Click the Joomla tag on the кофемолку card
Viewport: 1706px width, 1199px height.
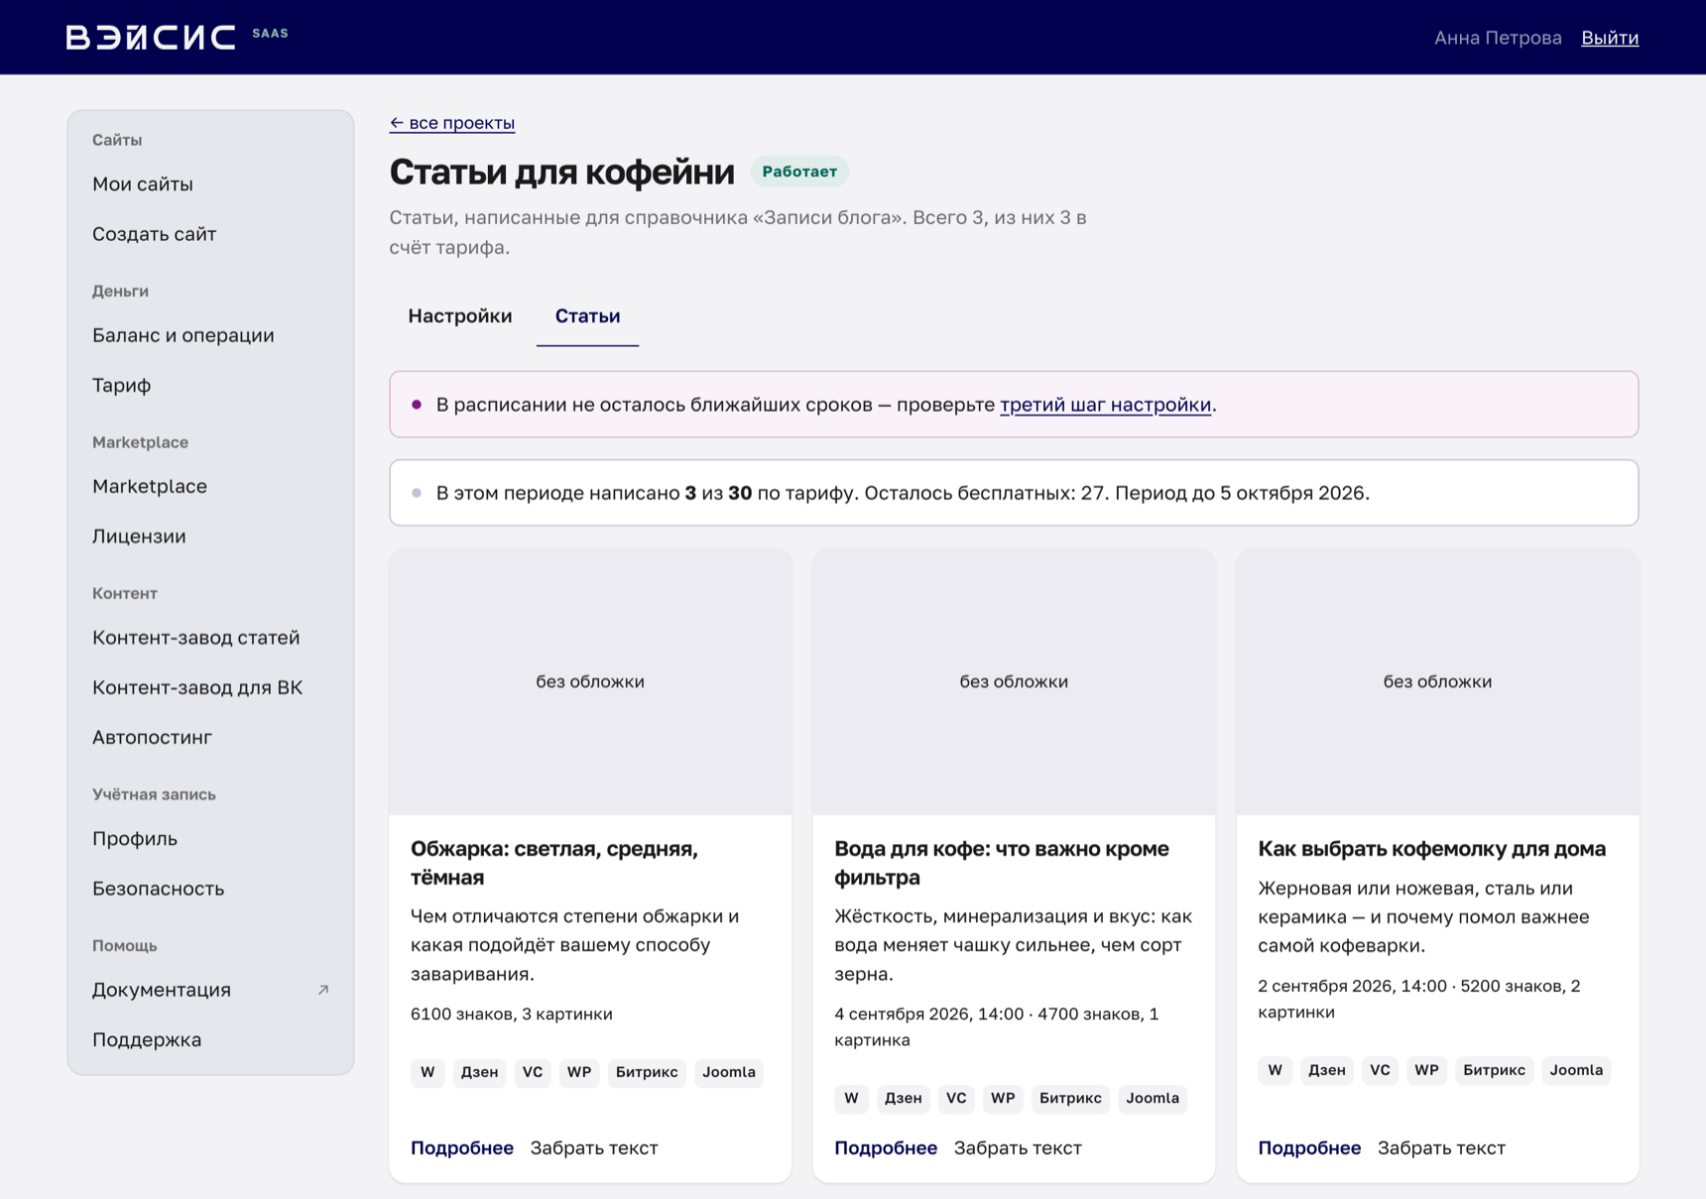pyautogui.click(x=1576, y=1070)
